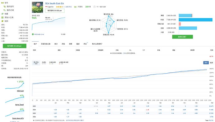The width and height of the screenshot is (215, 122).
Task: Click the 利润 7 388.49 USD bar
Action: (196, 20)
